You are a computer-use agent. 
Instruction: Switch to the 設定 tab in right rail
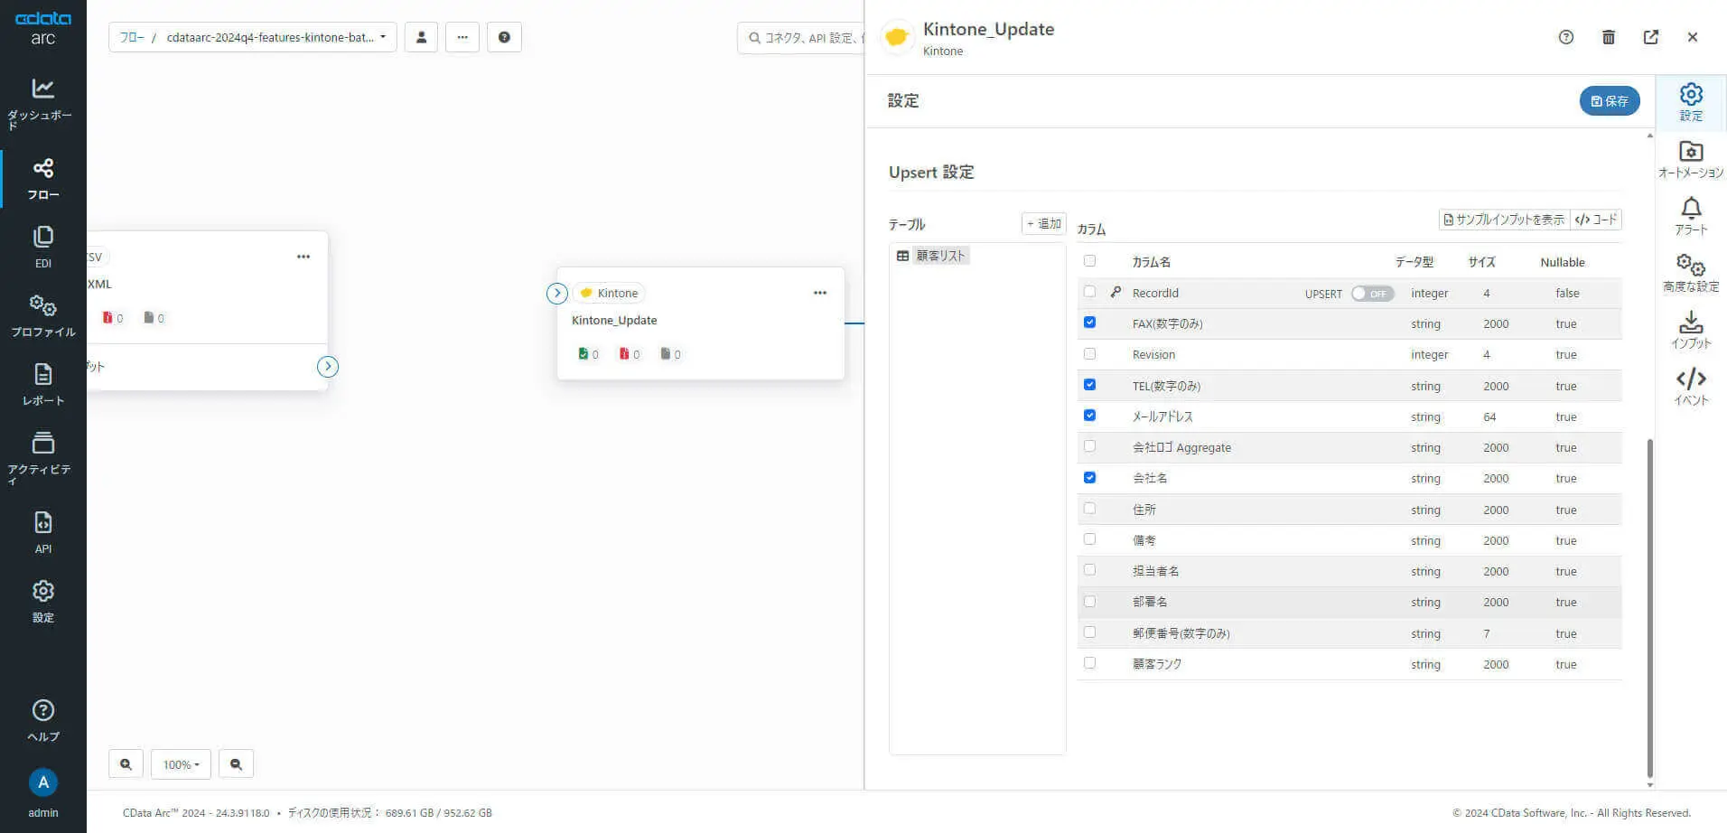coord(1691,101)
